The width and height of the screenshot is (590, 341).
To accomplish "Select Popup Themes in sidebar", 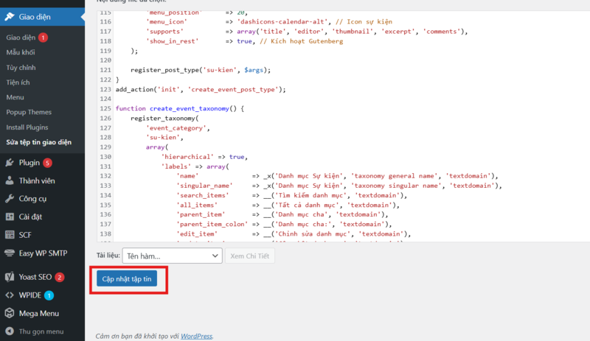I will point(29,112).
